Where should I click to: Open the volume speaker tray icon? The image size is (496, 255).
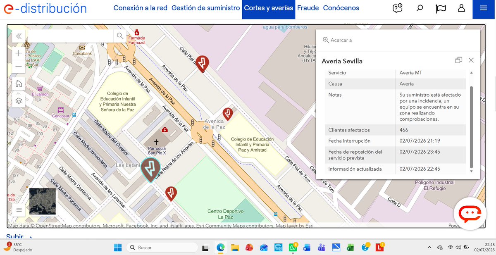458,248
